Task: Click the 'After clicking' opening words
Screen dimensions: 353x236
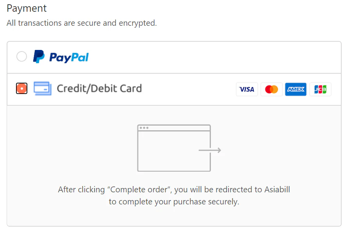Action: [x=82, y=190]
